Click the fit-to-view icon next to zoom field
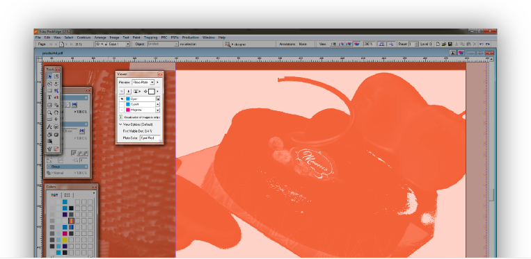 (381, 44)
